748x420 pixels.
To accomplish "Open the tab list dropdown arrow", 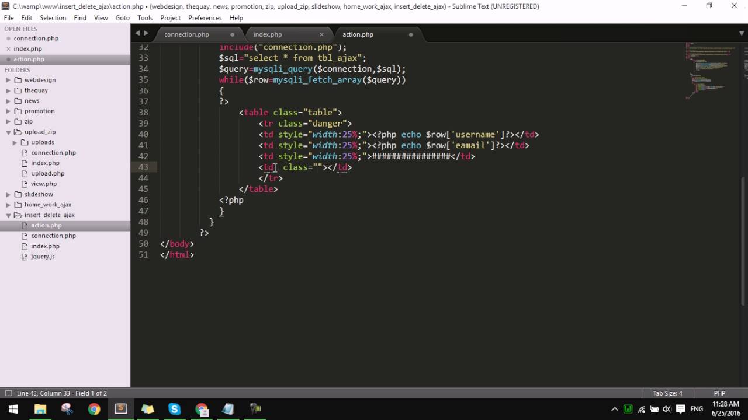I will [740, 34].
